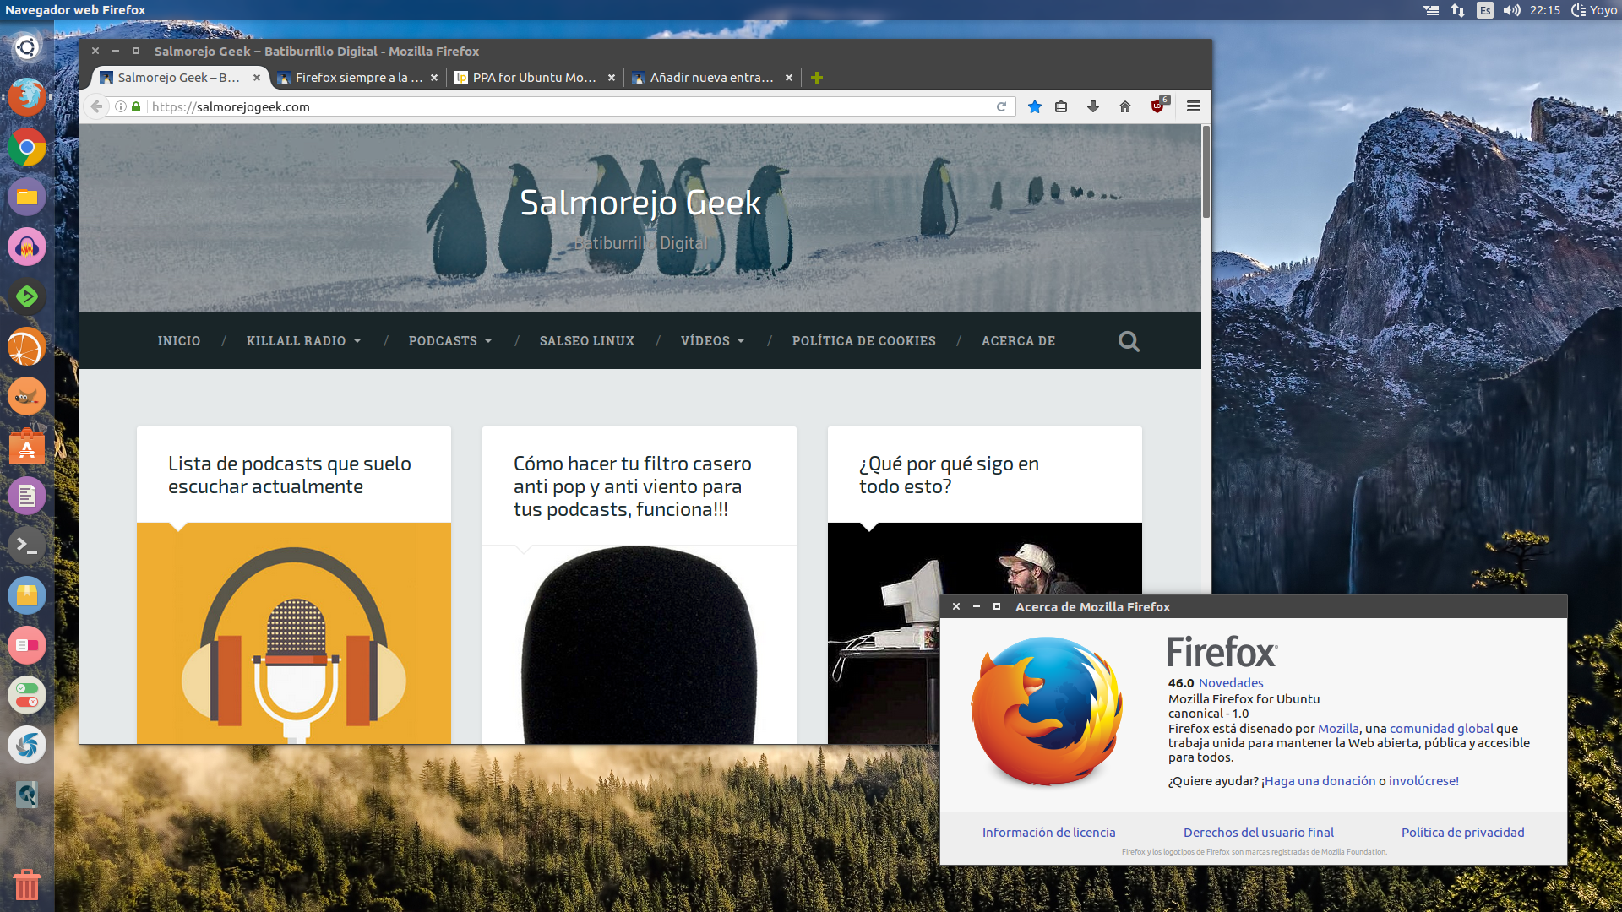Open the Firefox hamburger menu
This screenshot has width=1622, height=912.
point(1194,106)
